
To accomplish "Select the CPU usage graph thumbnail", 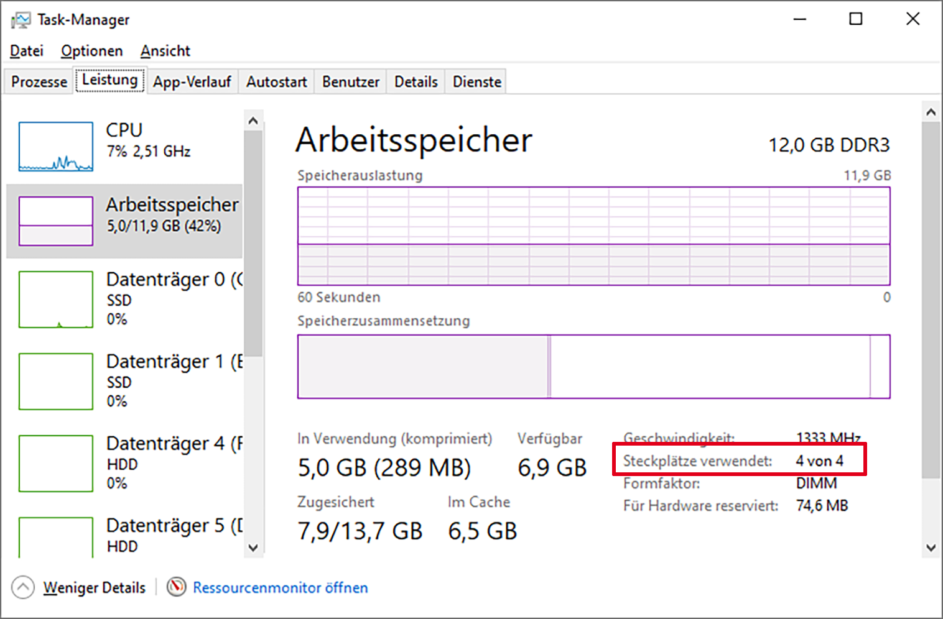I will [x=56, y=147].
